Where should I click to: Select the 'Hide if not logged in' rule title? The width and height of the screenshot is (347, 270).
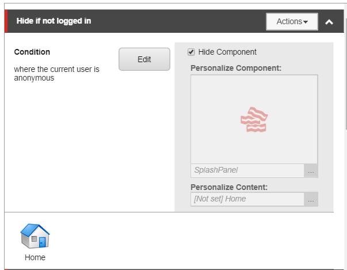[x=54, y=21]
